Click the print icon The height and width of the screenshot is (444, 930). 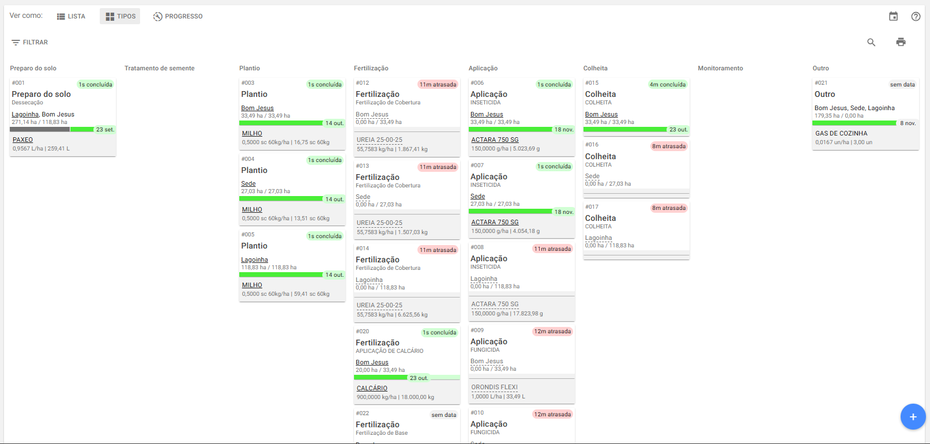click(901, 42)
